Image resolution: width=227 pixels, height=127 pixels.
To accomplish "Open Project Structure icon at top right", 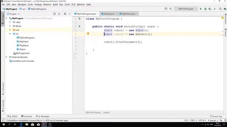I will (x=225, y=9).
